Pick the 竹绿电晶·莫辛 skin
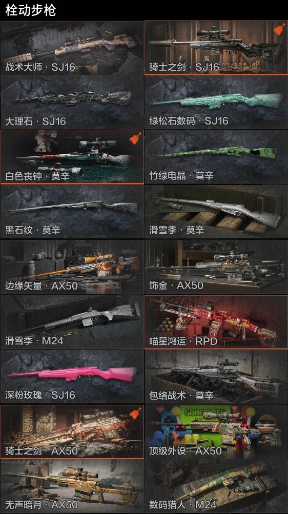288x514 pixels. tap(216, 157)
